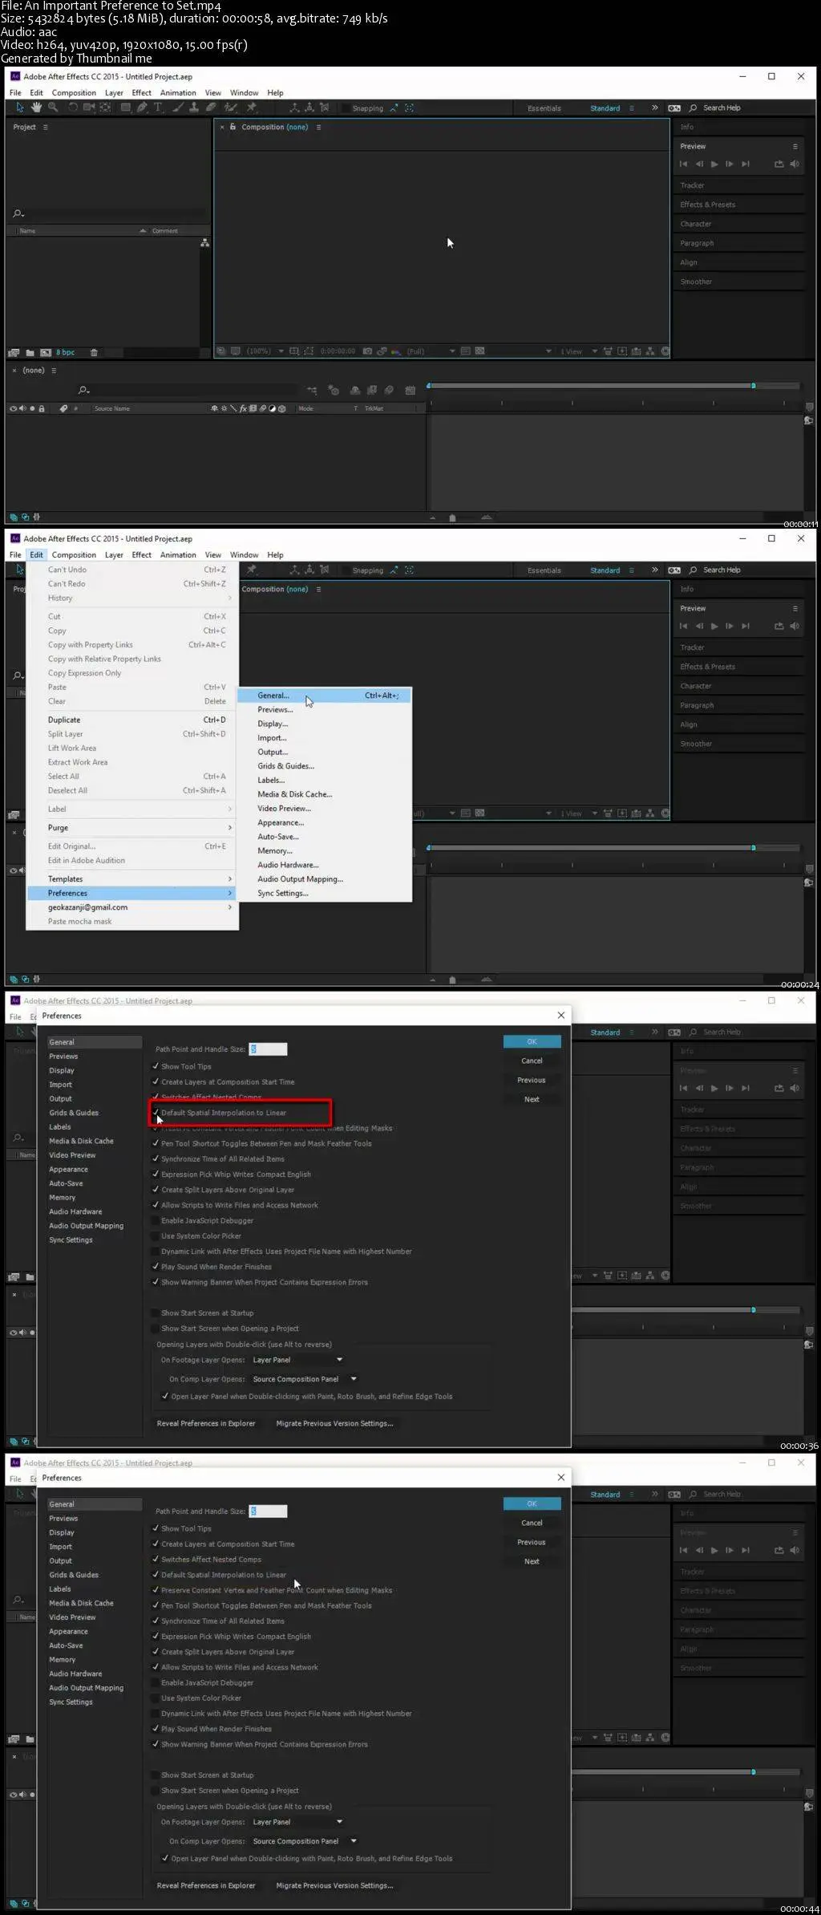Click Play in the Preview panel, 00:00:11 frame
The height and width of the screenshot is (1915, 821).
714,164
